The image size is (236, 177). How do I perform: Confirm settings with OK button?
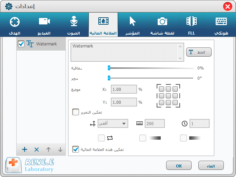179,165
